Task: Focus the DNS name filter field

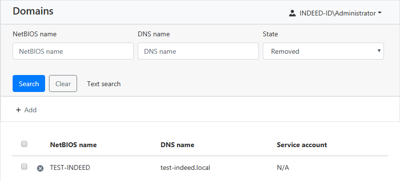Action: pos(198,51)
